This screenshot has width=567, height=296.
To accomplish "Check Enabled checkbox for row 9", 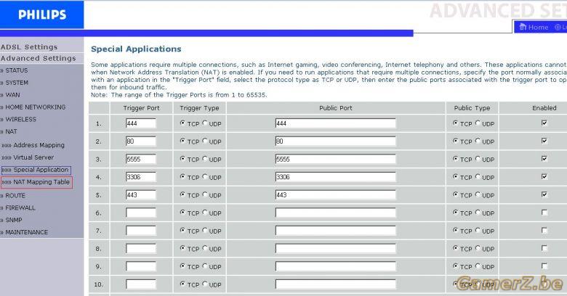I will coord(544,266).
